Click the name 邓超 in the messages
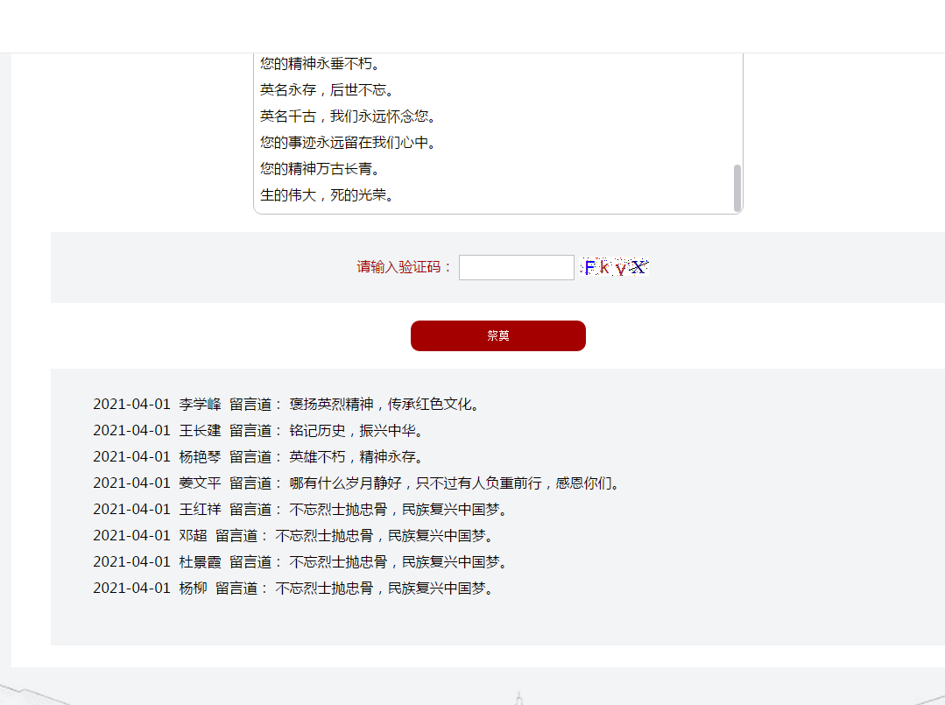The width and height of the screenshot is (945, 705). 194,536
